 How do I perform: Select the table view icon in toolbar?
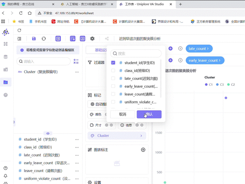(x=58, y=38)
